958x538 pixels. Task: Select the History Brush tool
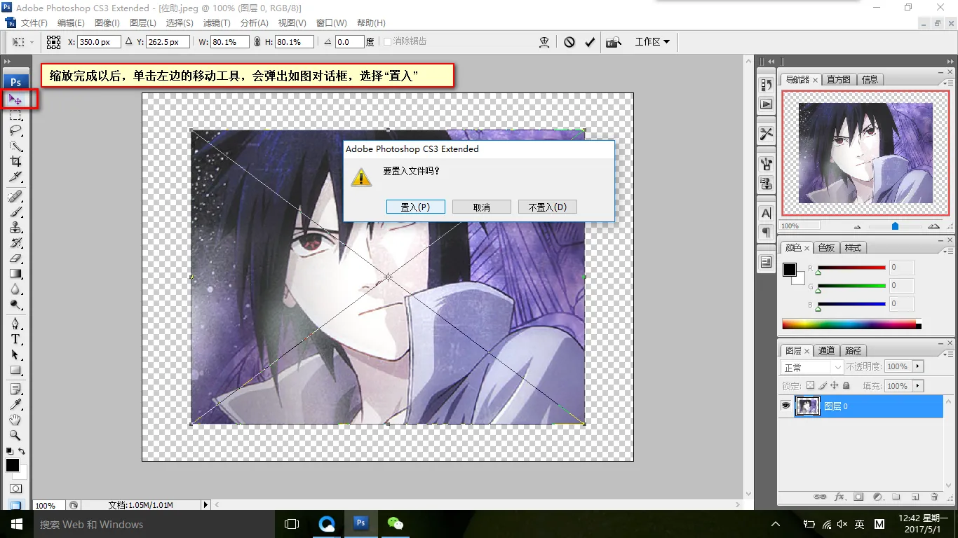pos(15,242)
